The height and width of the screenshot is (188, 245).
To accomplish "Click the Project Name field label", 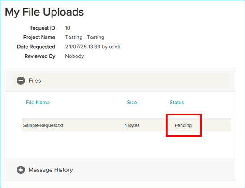I will coord(39,37).
